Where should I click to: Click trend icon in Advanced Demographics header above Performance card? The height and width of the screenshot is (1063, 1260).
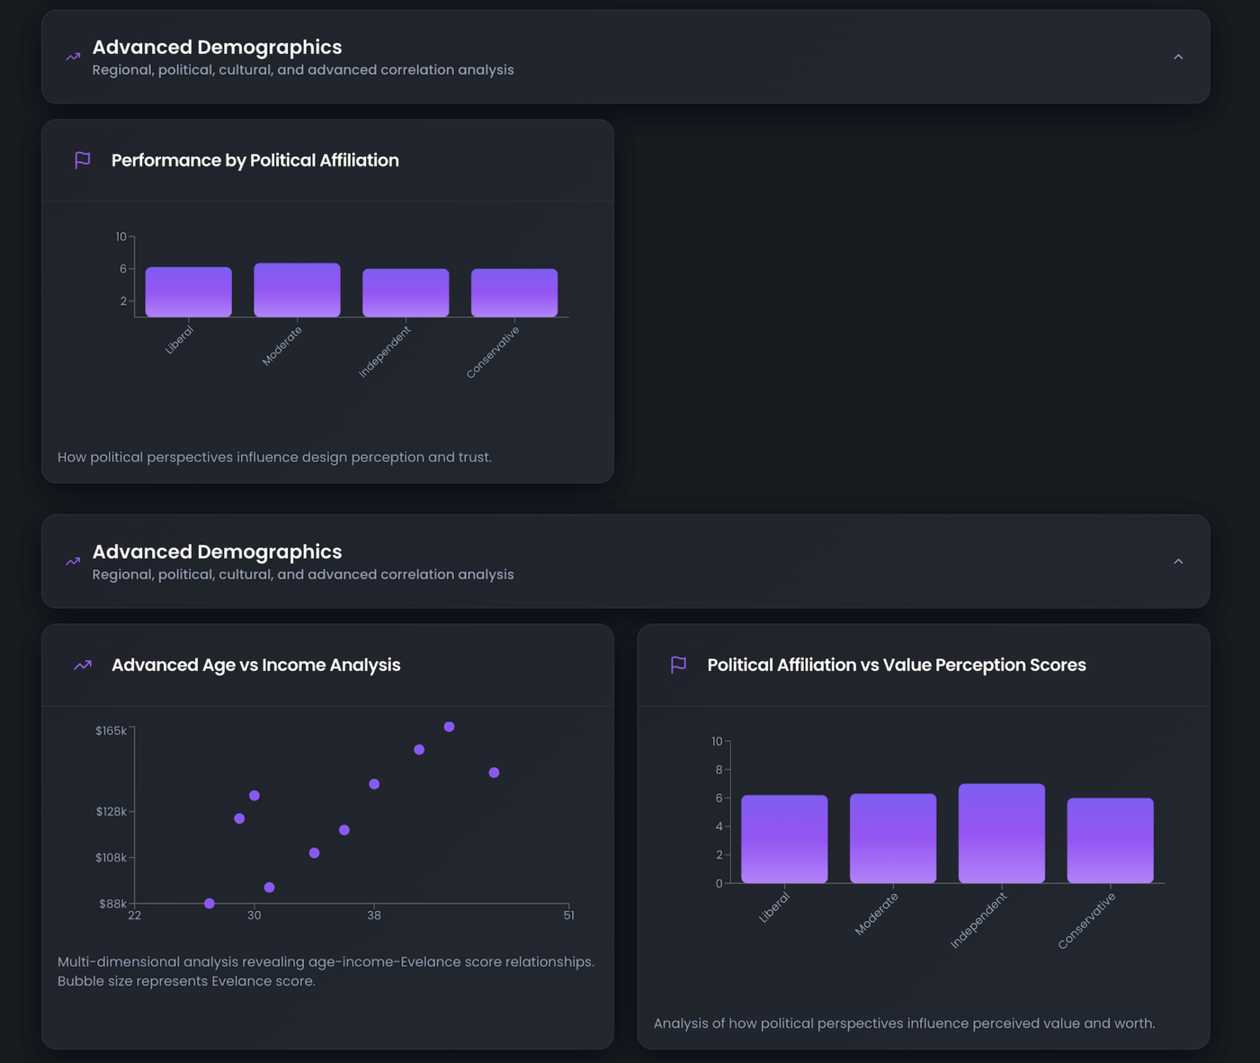point(73,57)
